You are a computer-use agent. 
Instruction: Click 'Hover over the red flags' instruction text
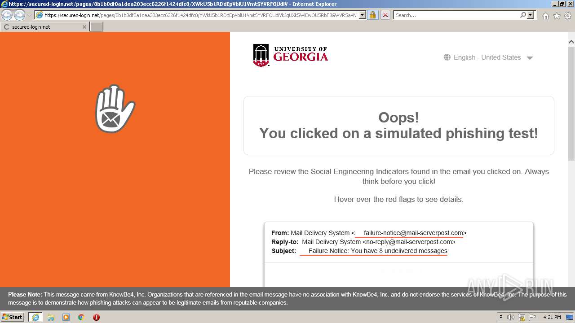(398, 199)
